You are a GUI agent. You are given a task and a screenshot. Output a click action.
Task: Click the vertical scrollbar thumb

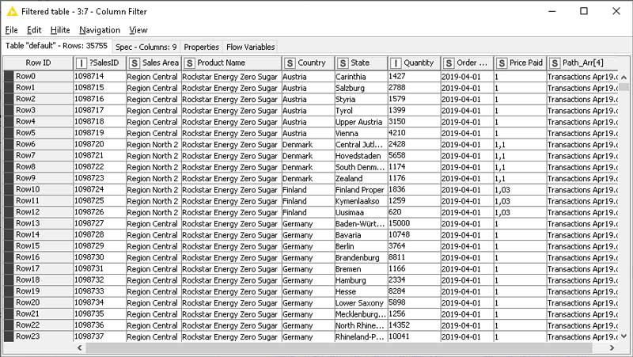tap(624, 86)
